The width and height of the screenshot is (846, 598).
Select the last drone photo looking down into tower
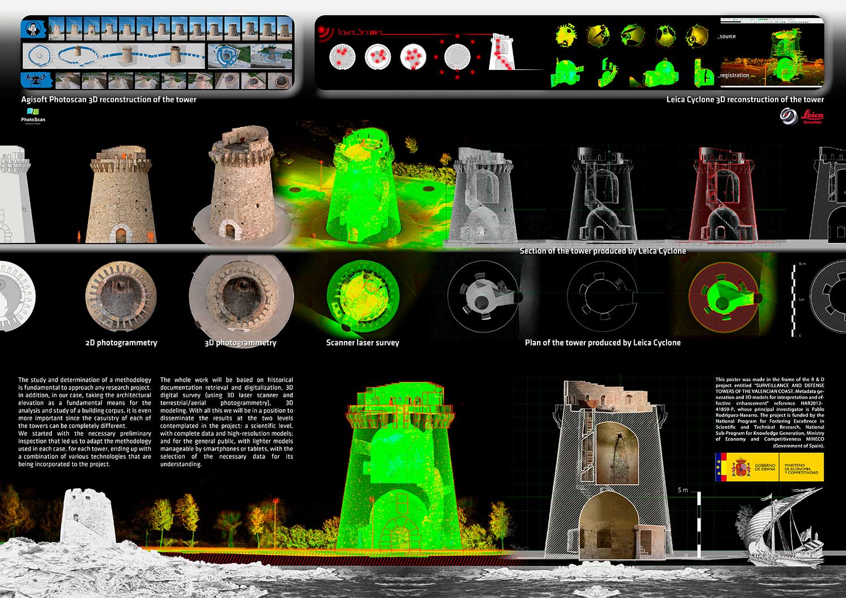coord(280,80)
